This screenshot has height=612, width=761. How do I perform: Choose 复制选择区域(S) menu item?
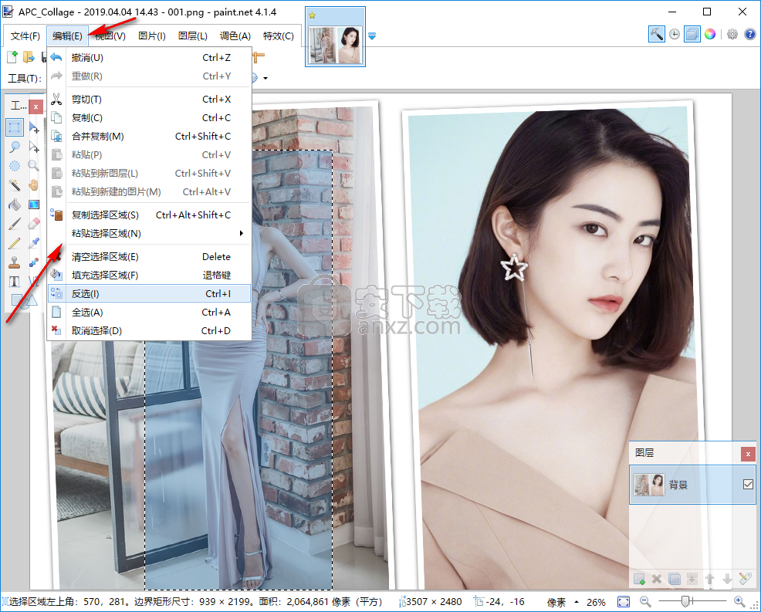(x=149, y=215)
